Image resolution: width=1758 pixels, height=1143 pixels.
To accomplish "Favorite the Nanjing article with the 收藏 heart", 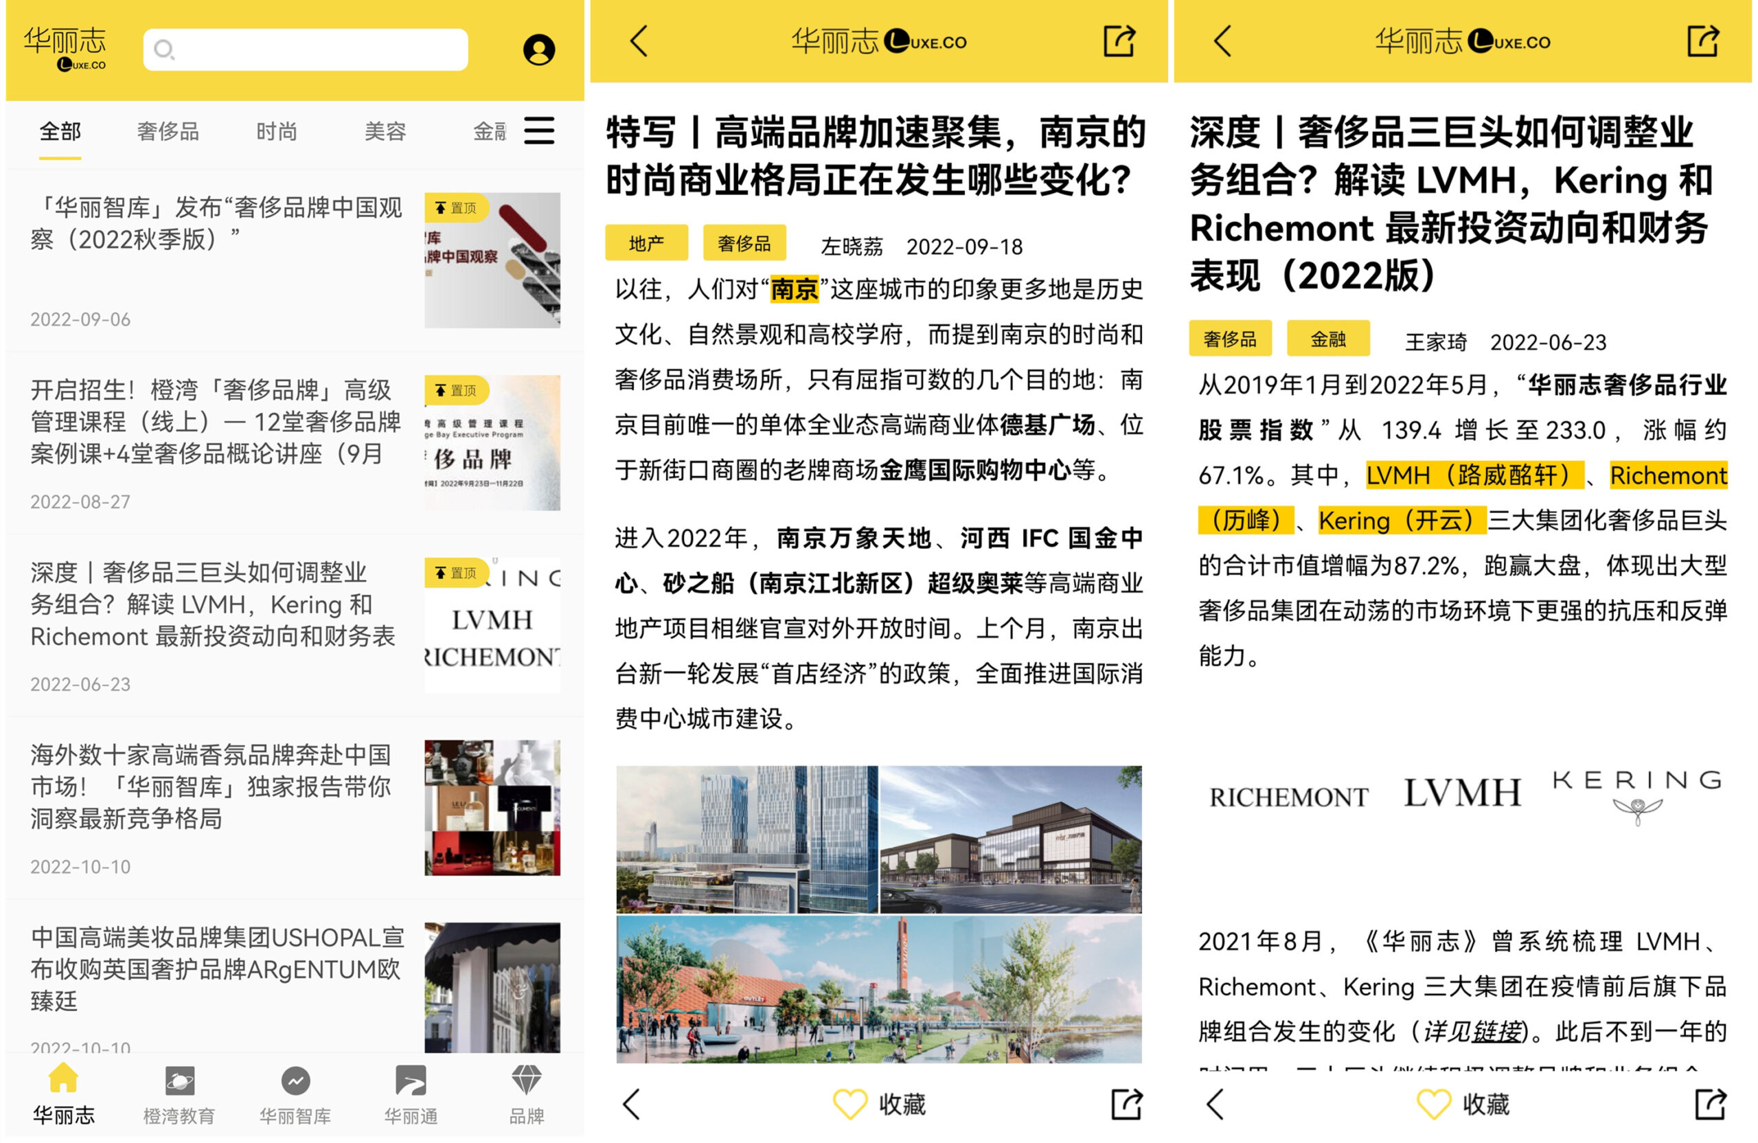I will coord(849,1105).
